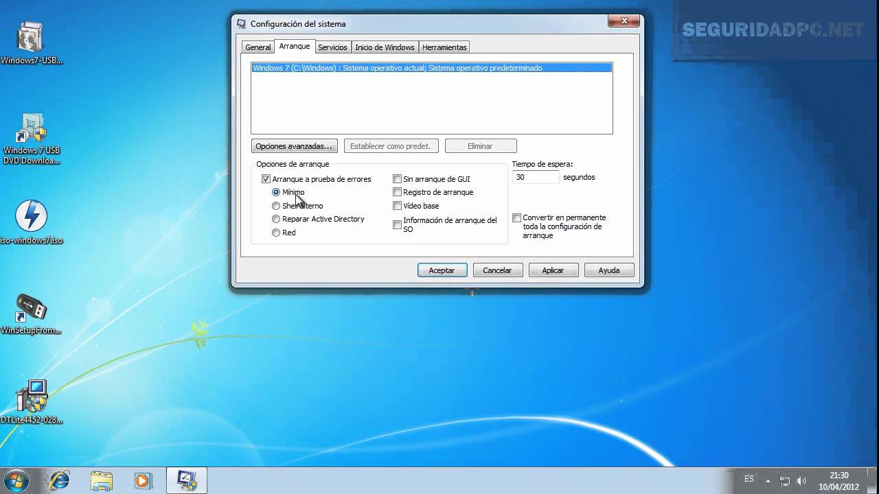Show hidden tray icons arrow

(x=768, y=480)
